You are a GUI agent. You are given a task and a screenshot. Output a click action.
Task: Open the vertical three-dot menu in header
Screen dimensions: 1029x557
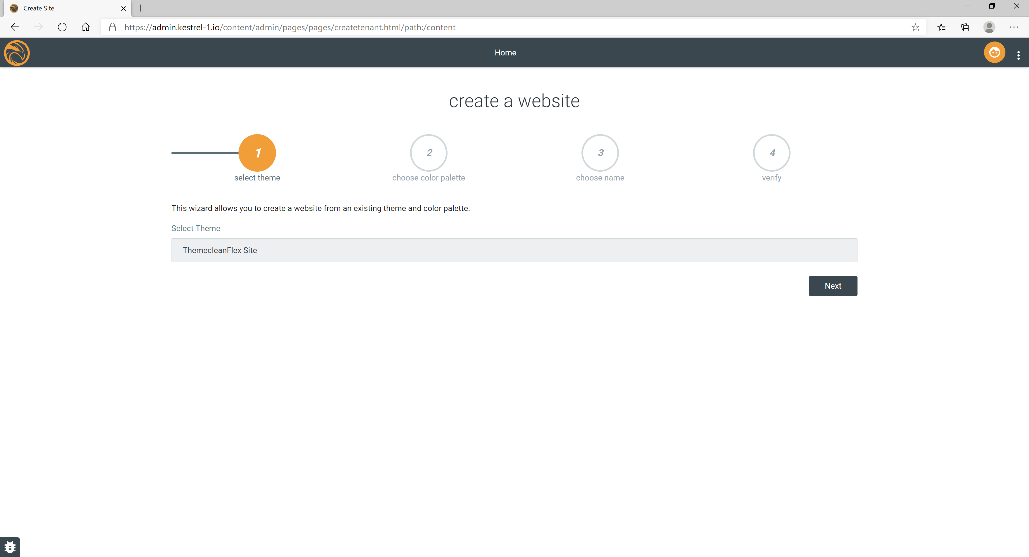coord(1018,55)
